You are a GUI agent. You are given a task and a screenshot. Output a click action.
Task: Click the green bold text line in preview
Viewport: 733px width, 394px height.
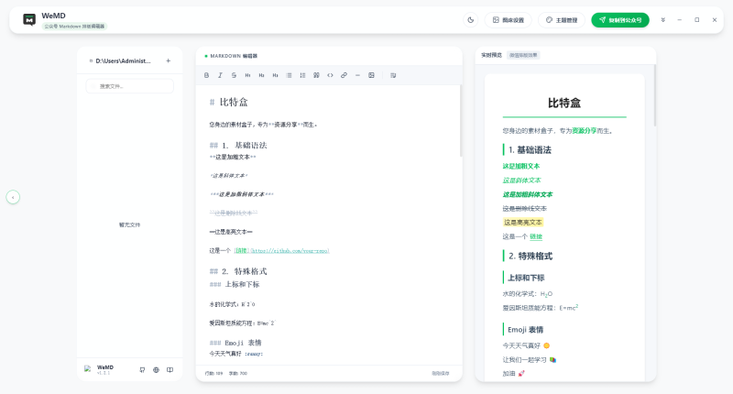[x=520, y=166]
